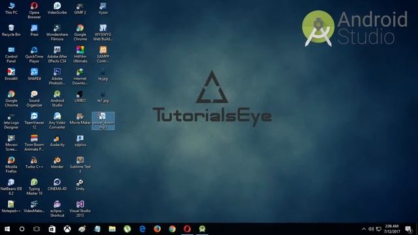The width and height of the screenshot is (418, 235).
Task: Launch Firefox from the taskbar
Action: (x=157, y=229)
